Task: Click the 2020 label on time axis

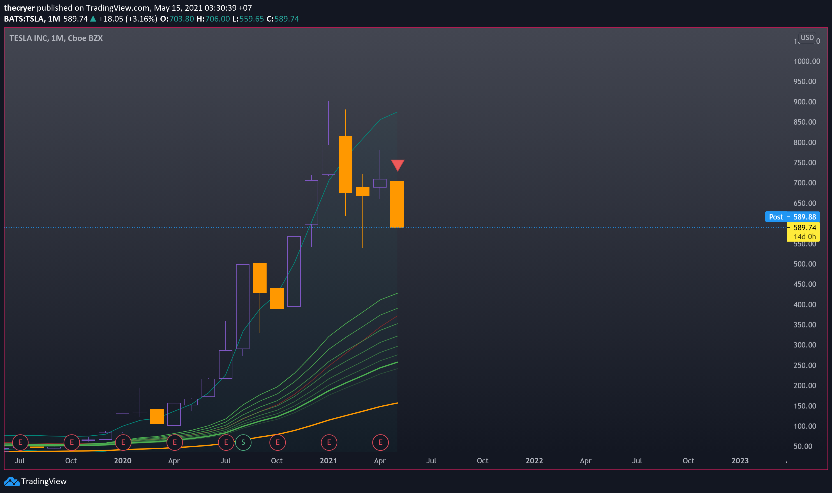Action: coord(123,461)
